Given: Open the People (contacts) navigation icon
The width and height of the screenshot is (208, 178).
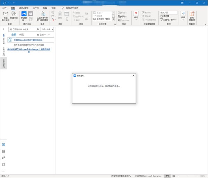Looking at the screenshot, I should (3, 158).
